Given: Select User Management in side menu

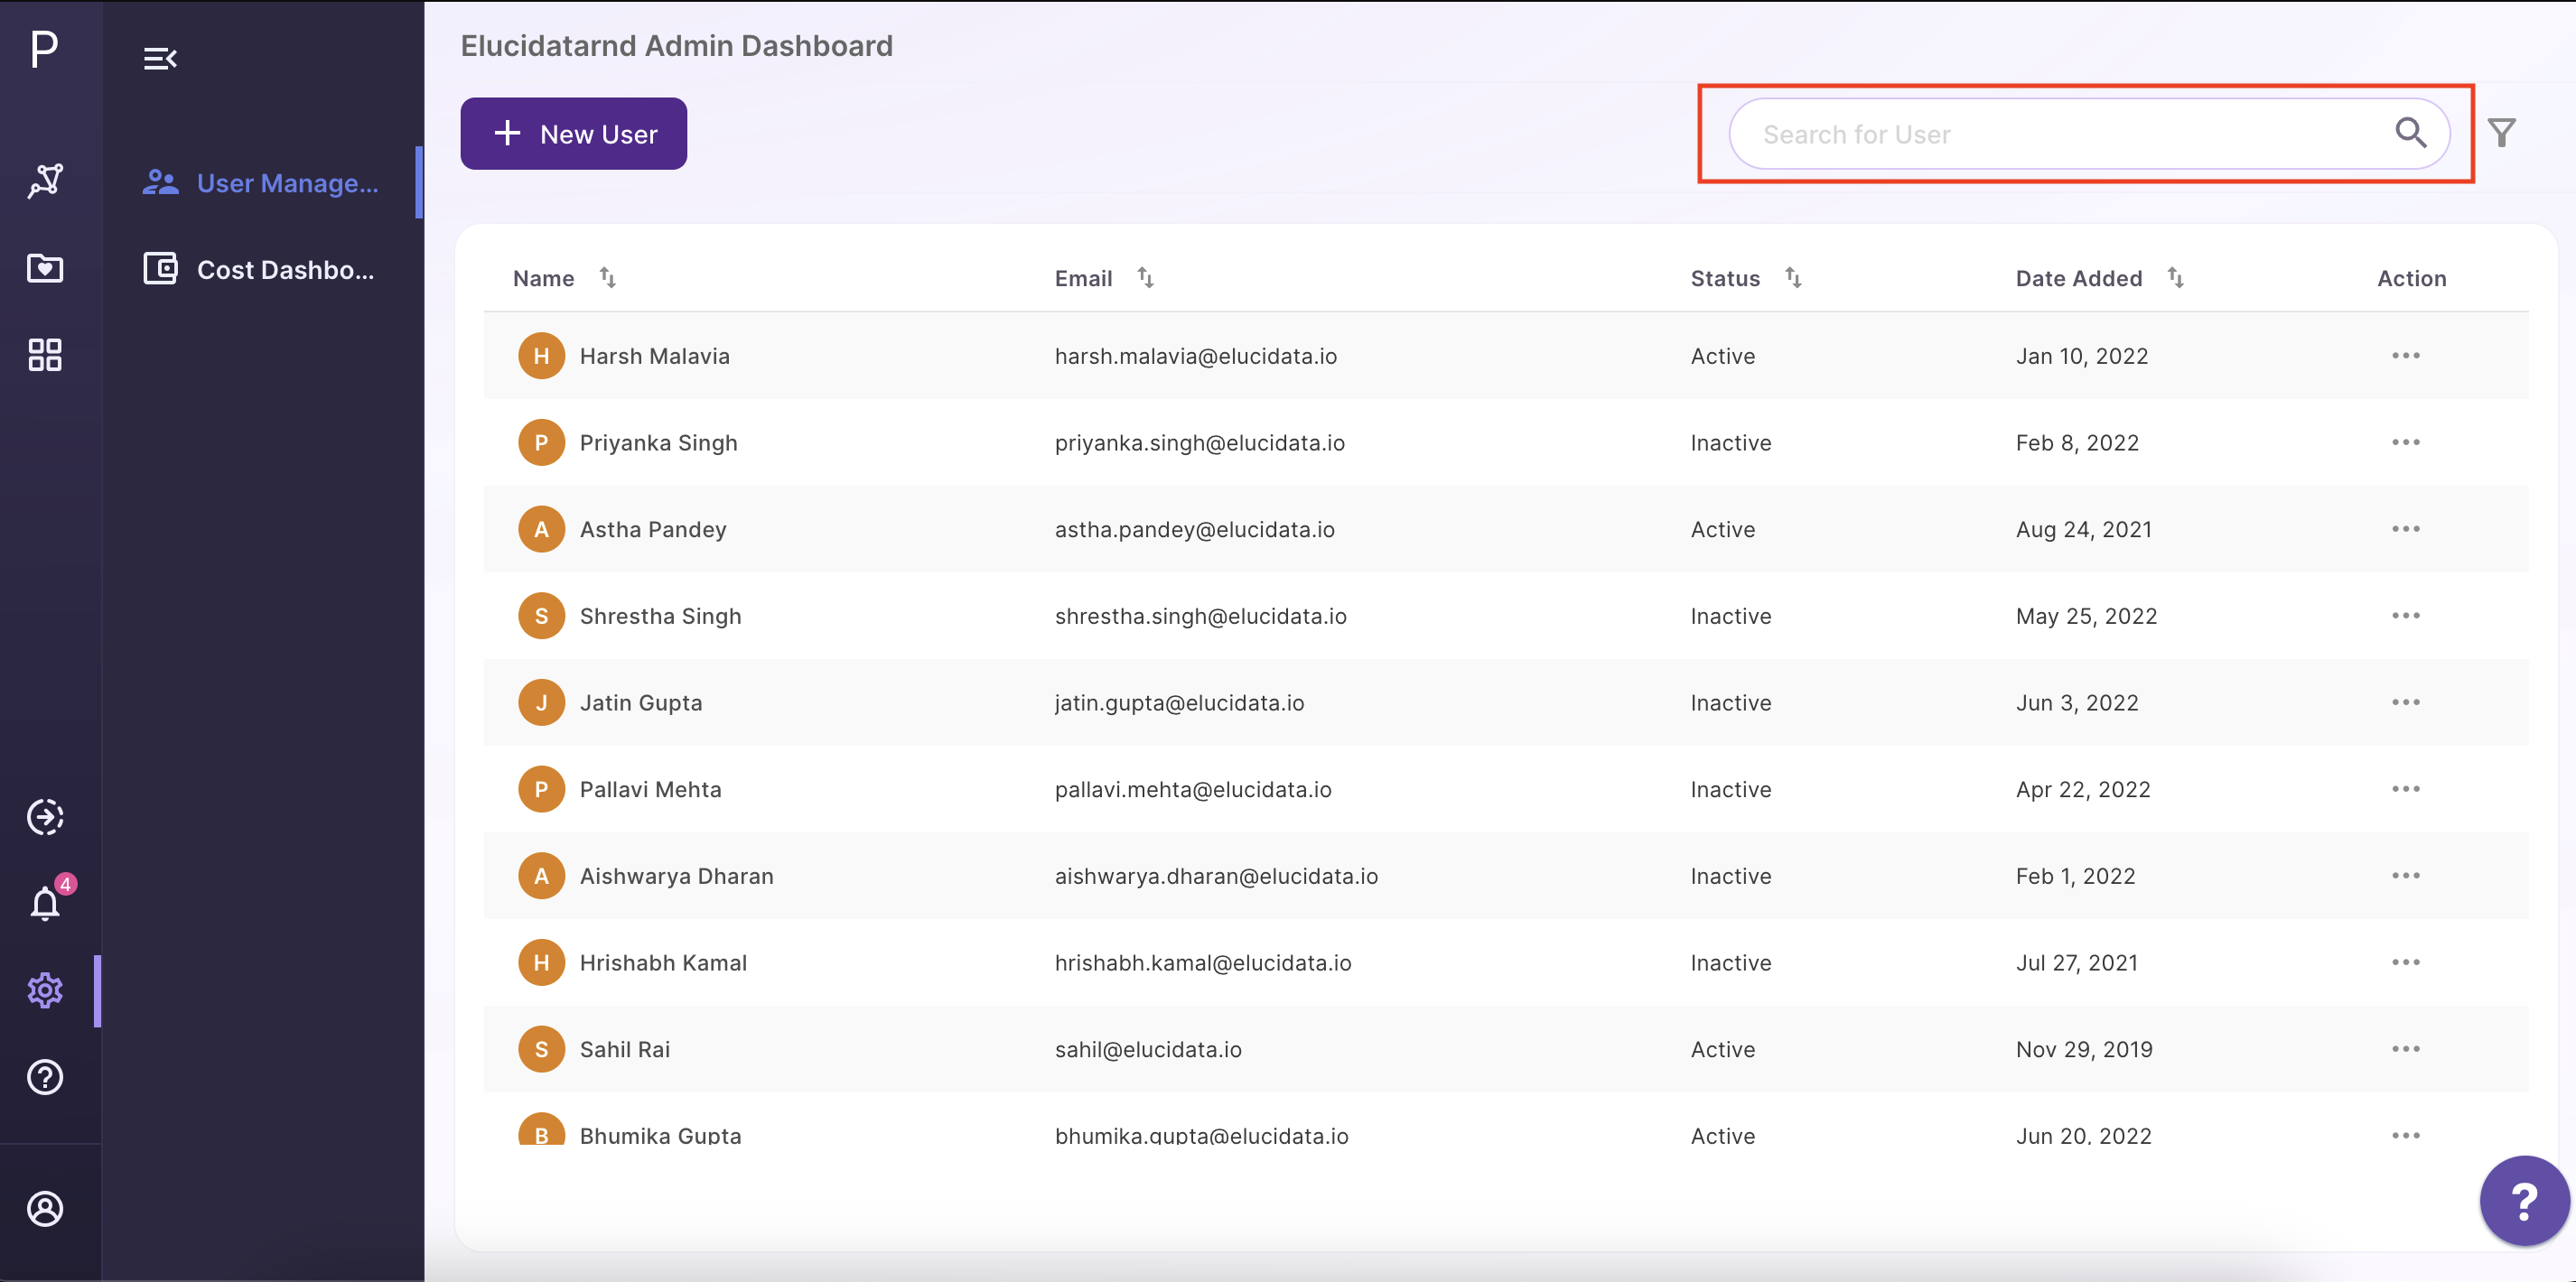Looking at the screenshot, I should click(262, 183).
